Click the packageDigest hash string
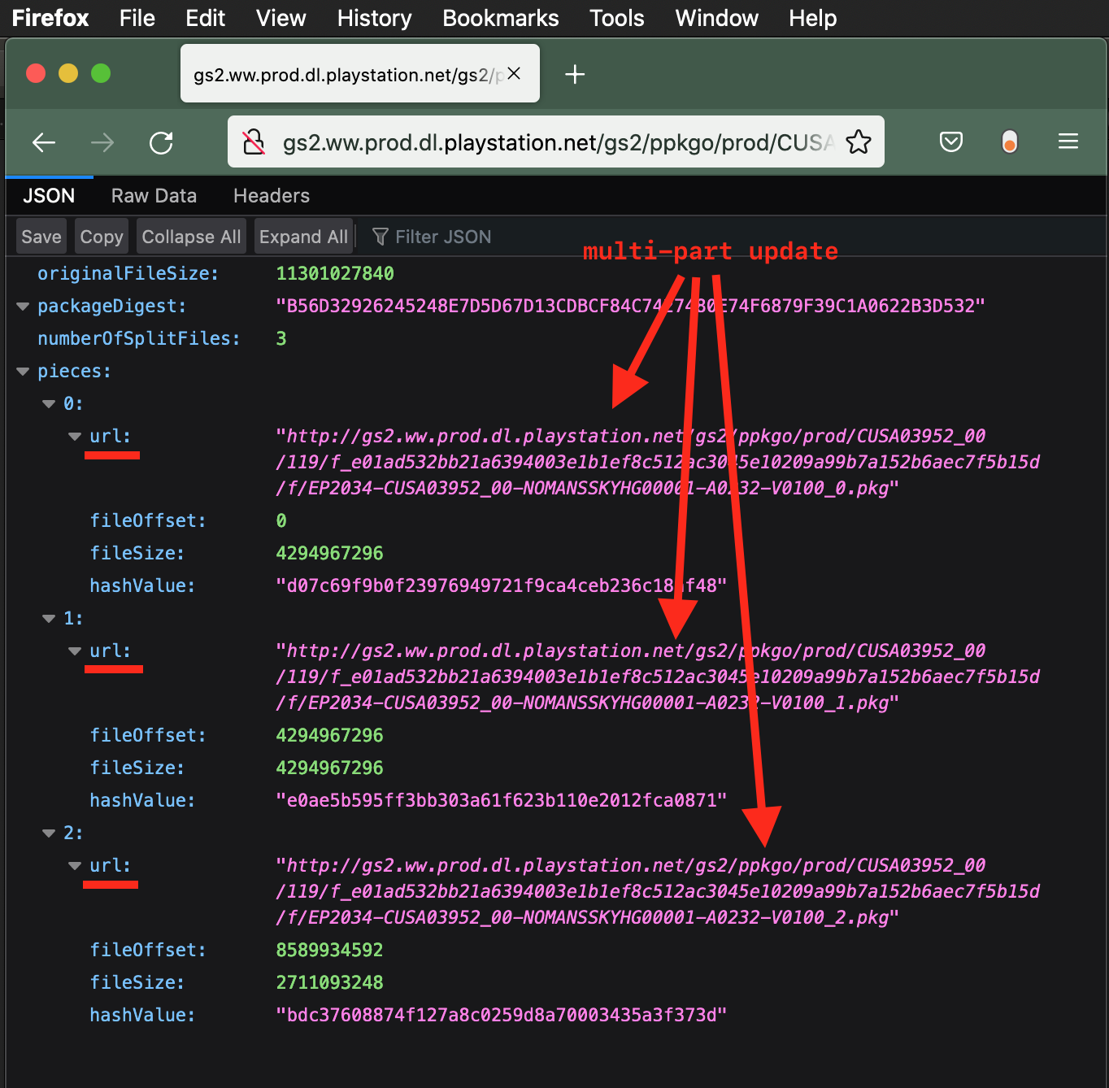Screen dimensions: 1109x1088 [x=631, y=307]
